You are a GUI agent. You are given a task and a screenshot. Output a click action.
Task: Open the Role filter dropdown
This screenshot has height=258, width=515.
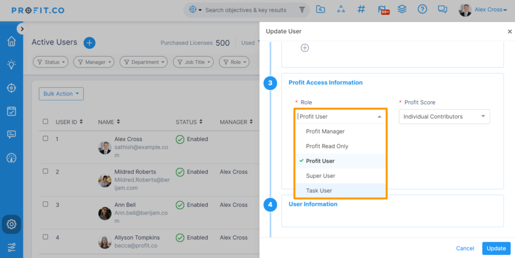[x=234, y=62]
